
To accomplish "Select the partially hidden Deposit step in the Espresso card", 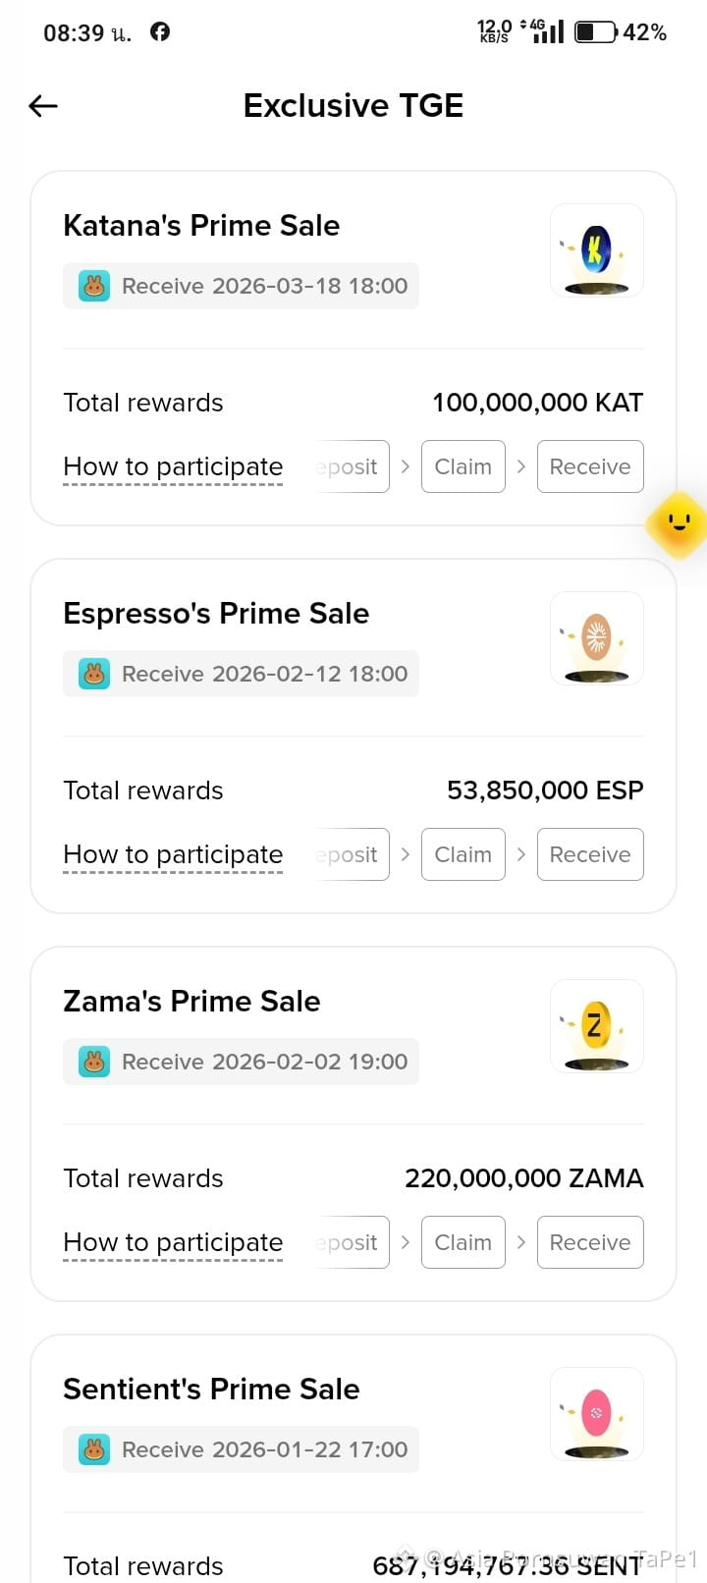I will 352,854.
